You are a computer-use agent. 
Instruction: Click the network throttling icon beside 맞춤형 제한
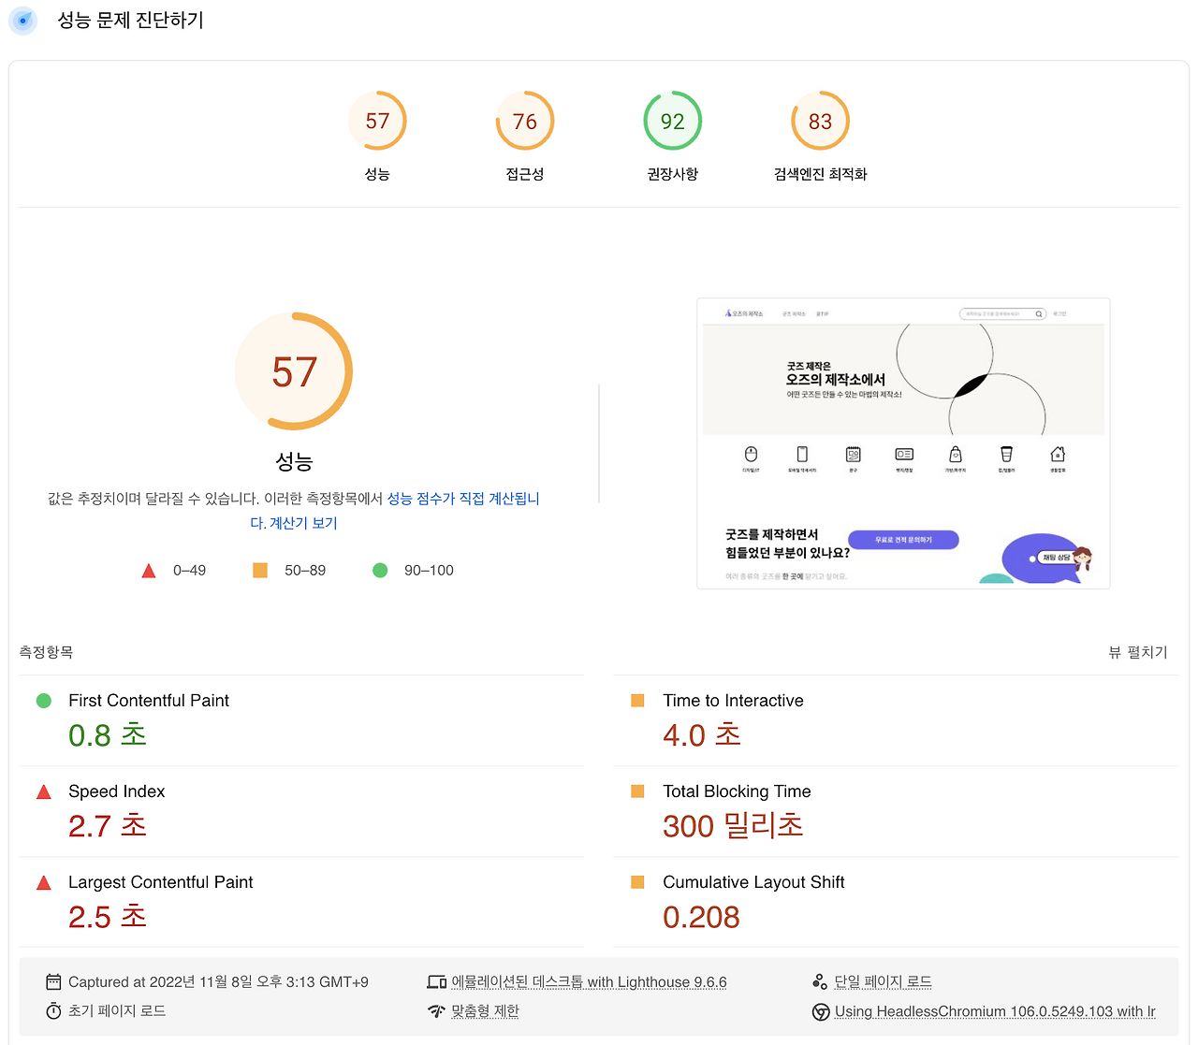pyautogui.click(x=436, y=1011)
